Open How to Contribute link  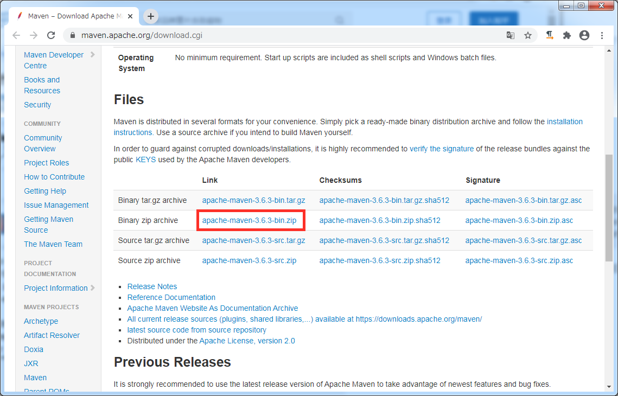click(54, 177)
